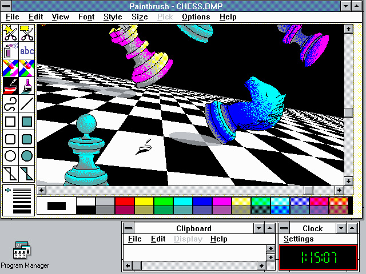Select the hollow Rounded Box tool
Viewport: 366px width, 274px height.
[x=10, y=139]
